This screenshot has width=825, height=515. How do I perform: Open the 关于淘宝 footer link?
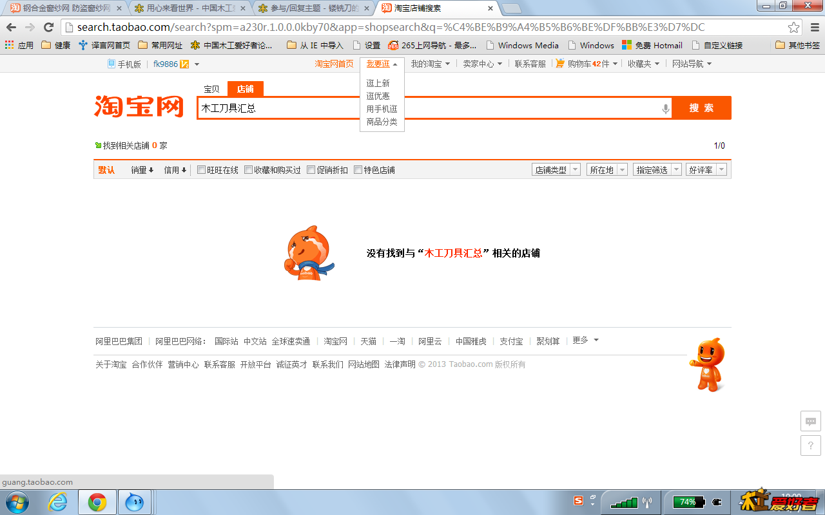(x=111, y=364)
